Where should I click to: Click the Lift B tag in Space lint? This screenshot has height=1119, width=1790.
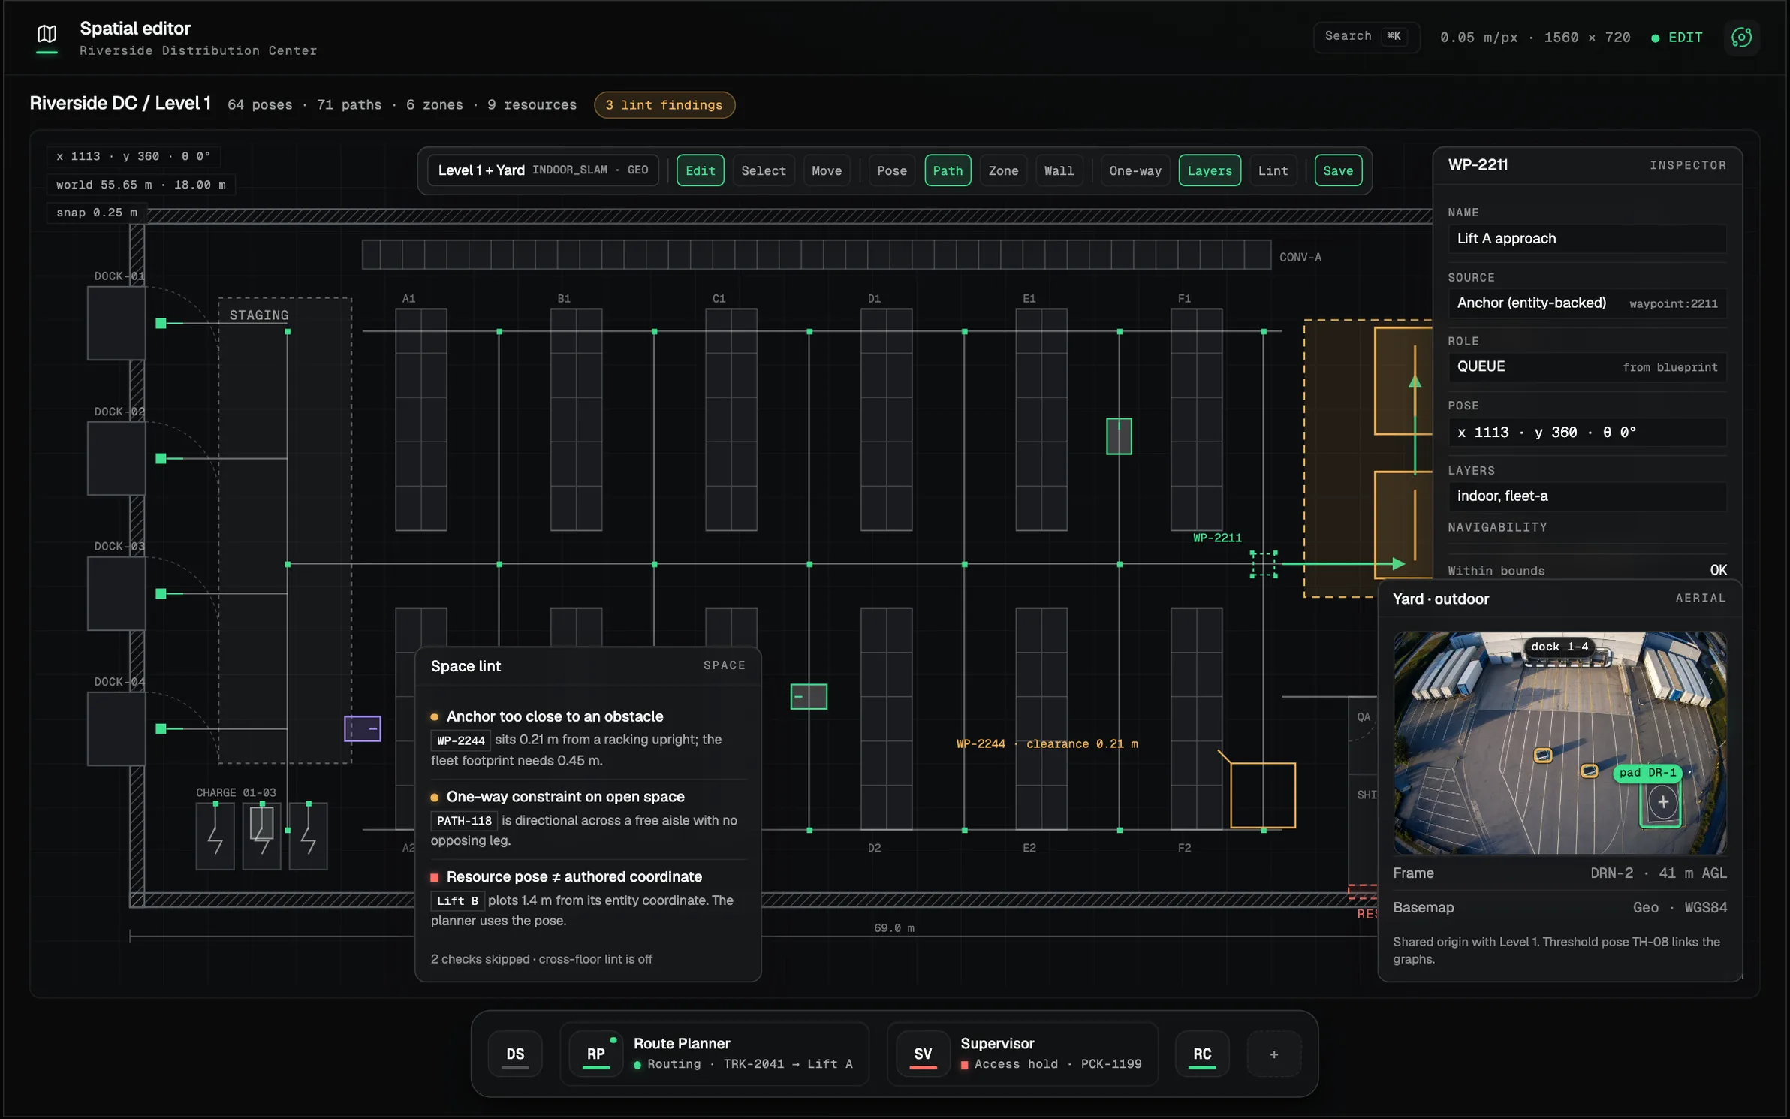tap(457, 900)
